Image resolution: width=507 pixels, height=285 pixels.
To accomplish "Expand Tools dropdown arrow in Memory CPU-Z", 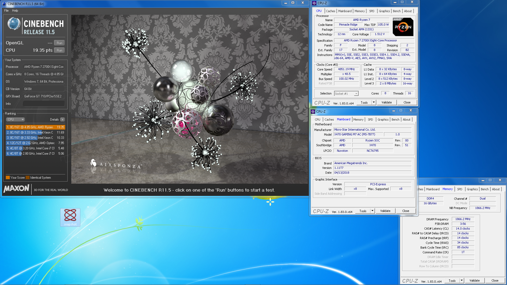I will [x=462, y=281].
